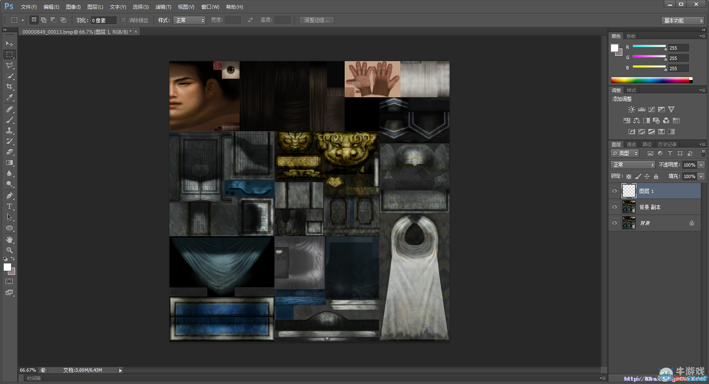Choose intersect with selection mode
Image resolution: width=709 pixels, height=384 pixels.
pos(63,20)
